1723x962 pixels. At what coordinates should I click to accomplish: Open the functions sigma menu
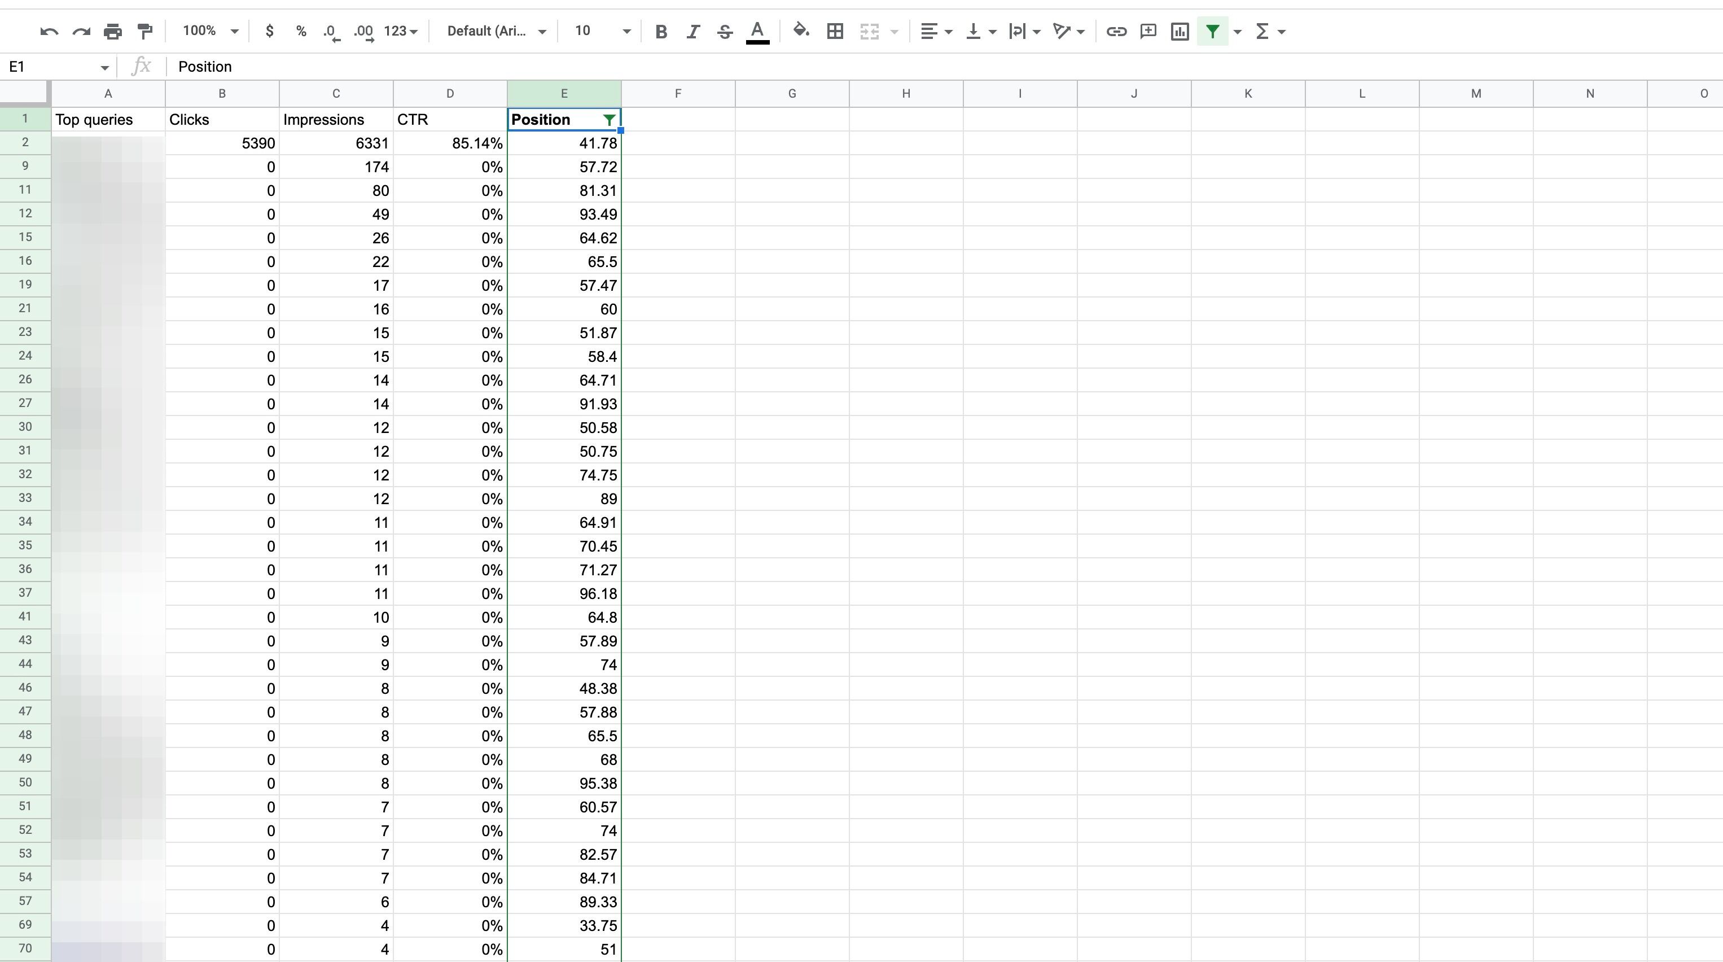(1269, 32)
